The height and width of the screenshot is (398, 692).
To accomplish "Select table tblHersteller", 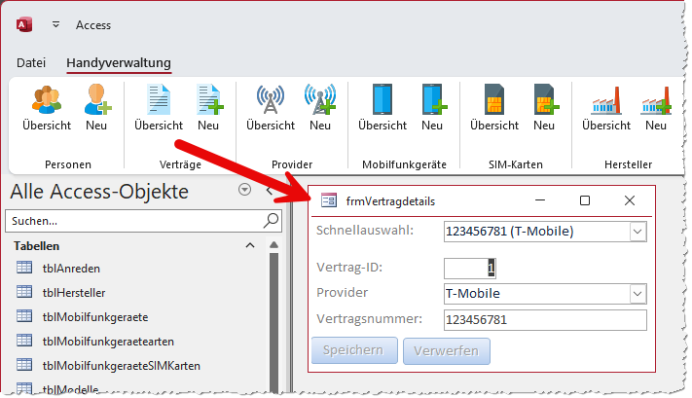I will click(x=74, y=293).
